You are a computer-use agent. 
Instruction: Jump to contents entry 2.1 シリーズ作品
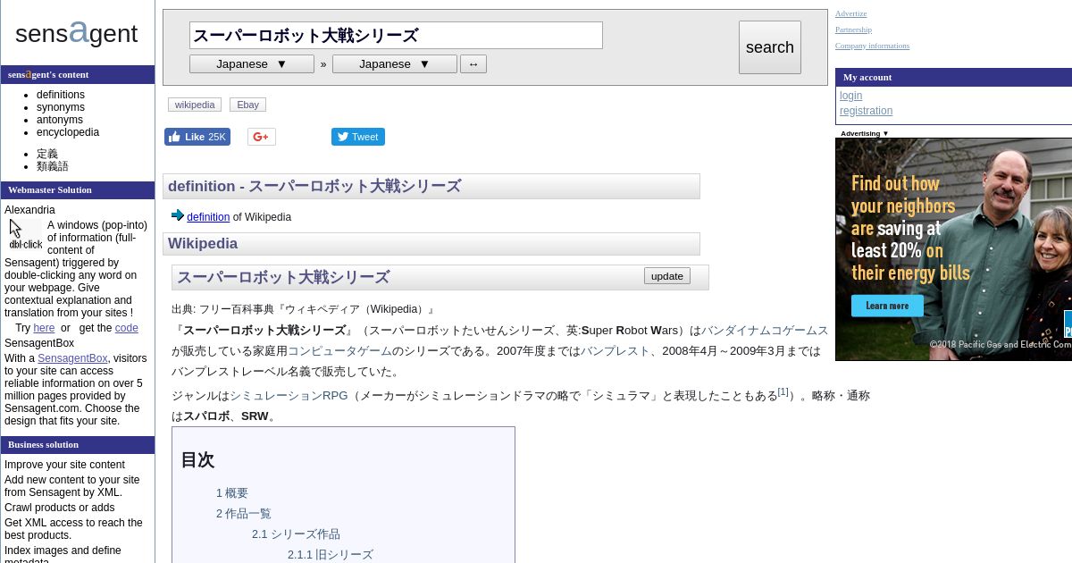click(296, 534)
